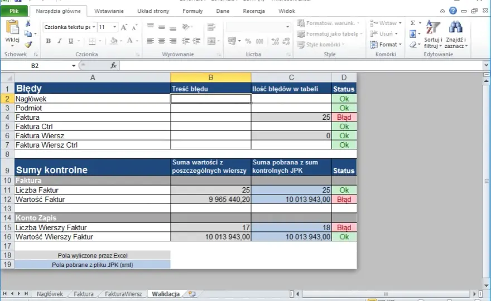The image size is (491, 301).
Task: Toggle Italic formatting
Action: [60, 41]
